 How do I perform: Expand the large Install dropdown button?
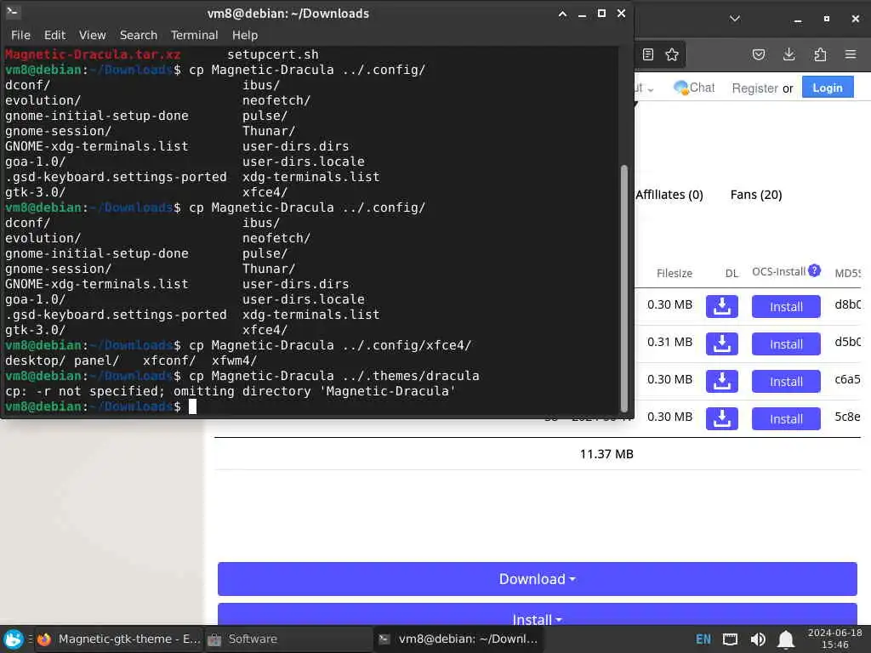coord(538,615)
